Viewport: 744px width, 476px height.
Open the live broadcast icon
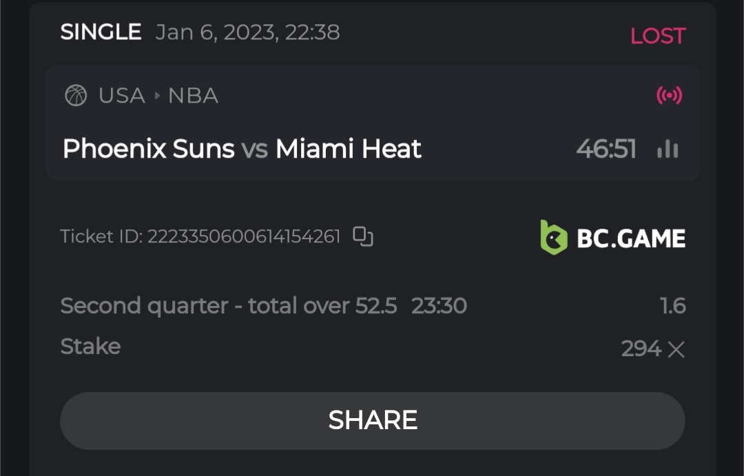click(x=669, y=95)
